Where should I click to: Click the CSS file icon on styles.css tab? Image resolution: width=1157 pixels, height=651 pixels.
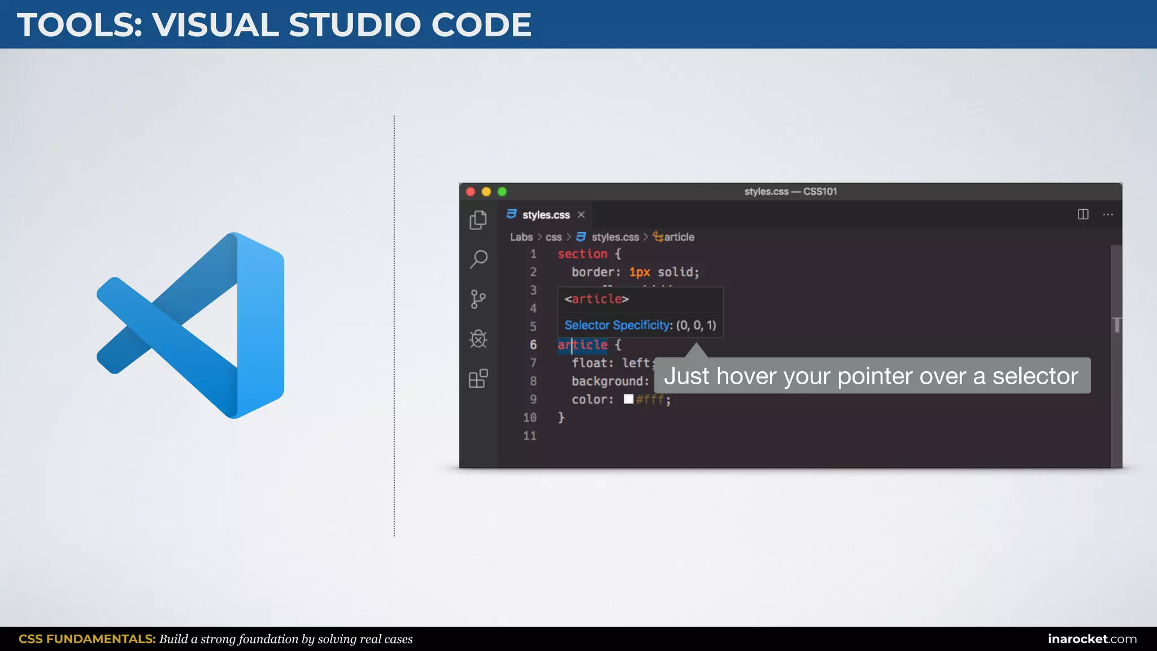(x=511, y=214)
